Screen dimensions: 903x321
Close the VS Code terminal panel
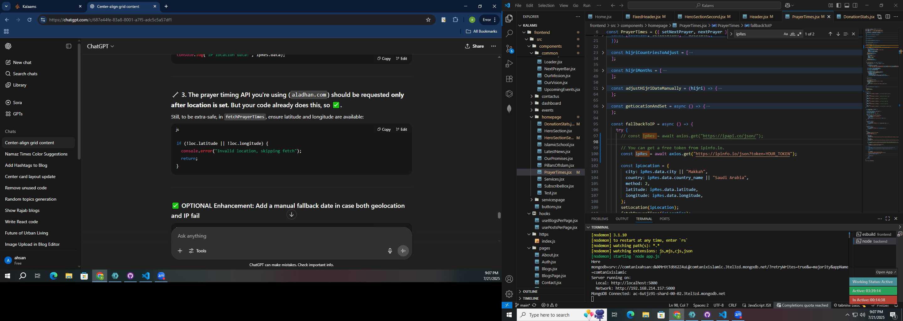coord(896,219)
